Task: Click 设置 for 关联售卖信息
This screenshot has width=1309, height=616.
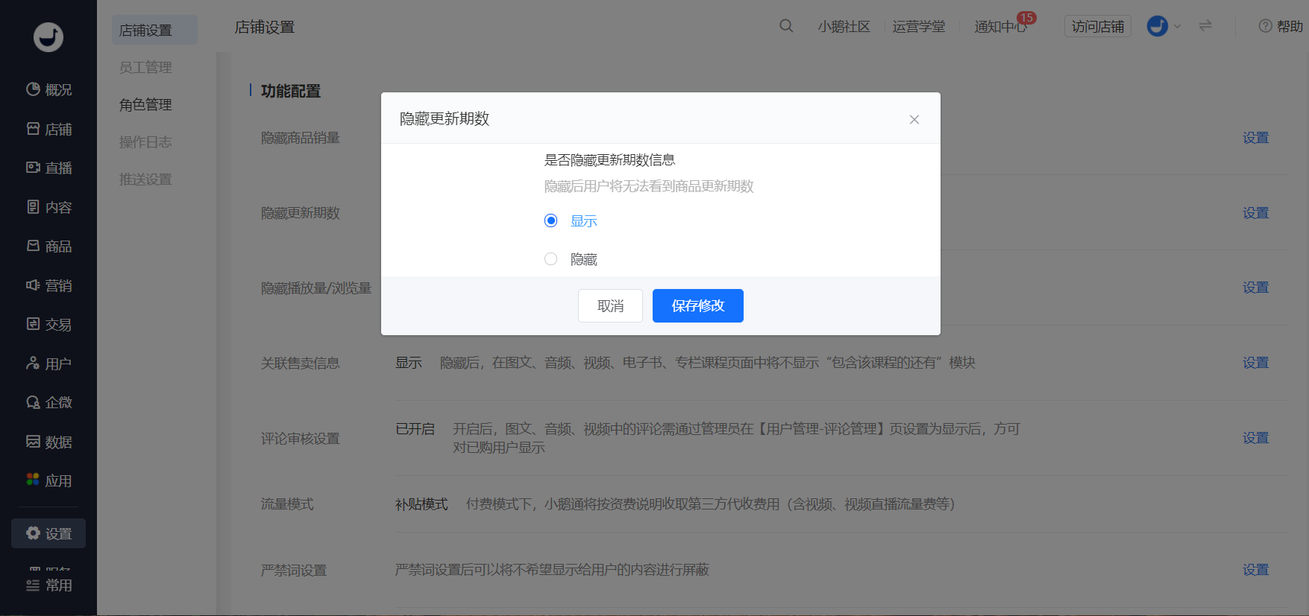Action: [x=1255, y=363]
